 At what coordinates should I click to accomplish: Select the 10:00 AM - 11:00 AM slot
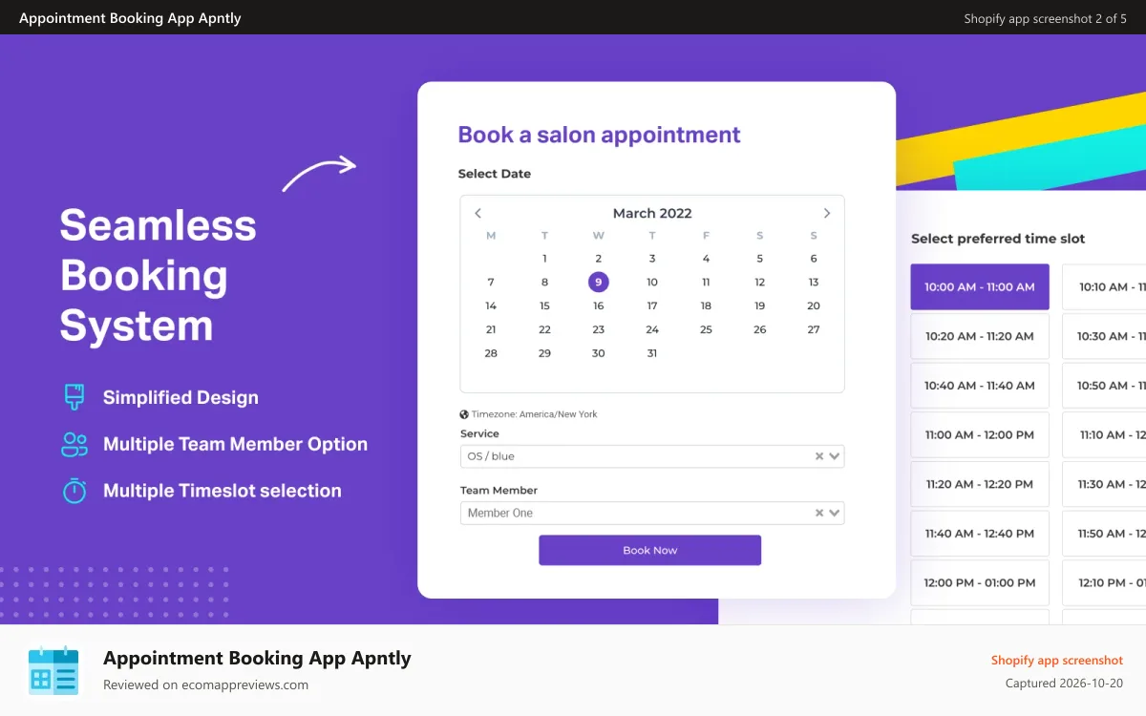pos(980,286)
